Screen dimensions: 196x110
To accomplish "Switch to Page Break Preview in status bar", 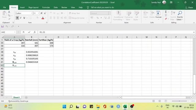I will 166,101.
